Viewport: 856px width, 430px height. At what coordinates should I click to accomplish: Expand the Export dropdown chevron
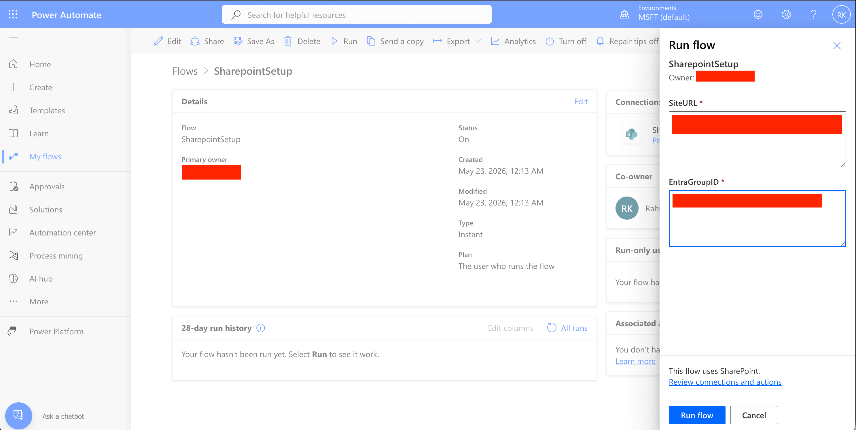[x=478, y=41]
